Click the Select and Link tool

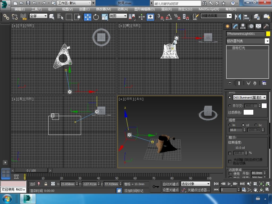6,17
